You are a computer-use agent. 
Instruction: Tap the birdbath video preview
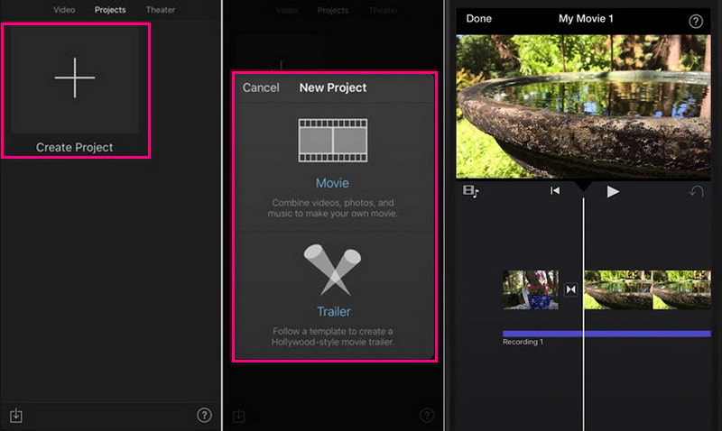click(583, 106)
